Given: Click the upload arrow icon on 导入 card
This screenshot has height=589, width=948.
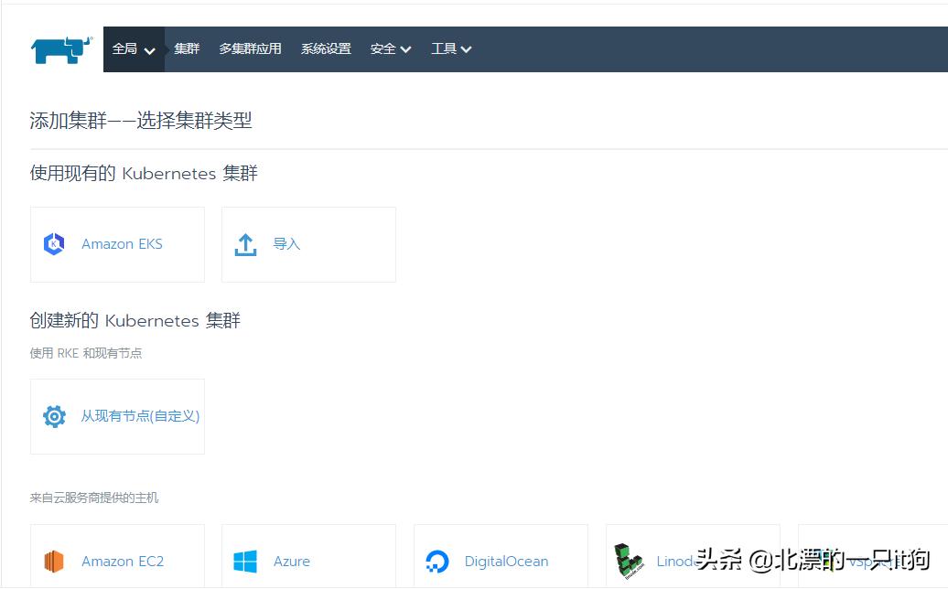Looking at the screenshot, I should click(245, 244).
